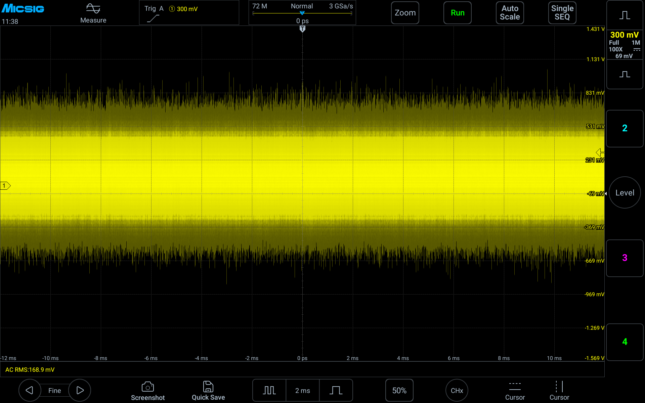
Task: Quick Save the waveform
Action: 208,391
